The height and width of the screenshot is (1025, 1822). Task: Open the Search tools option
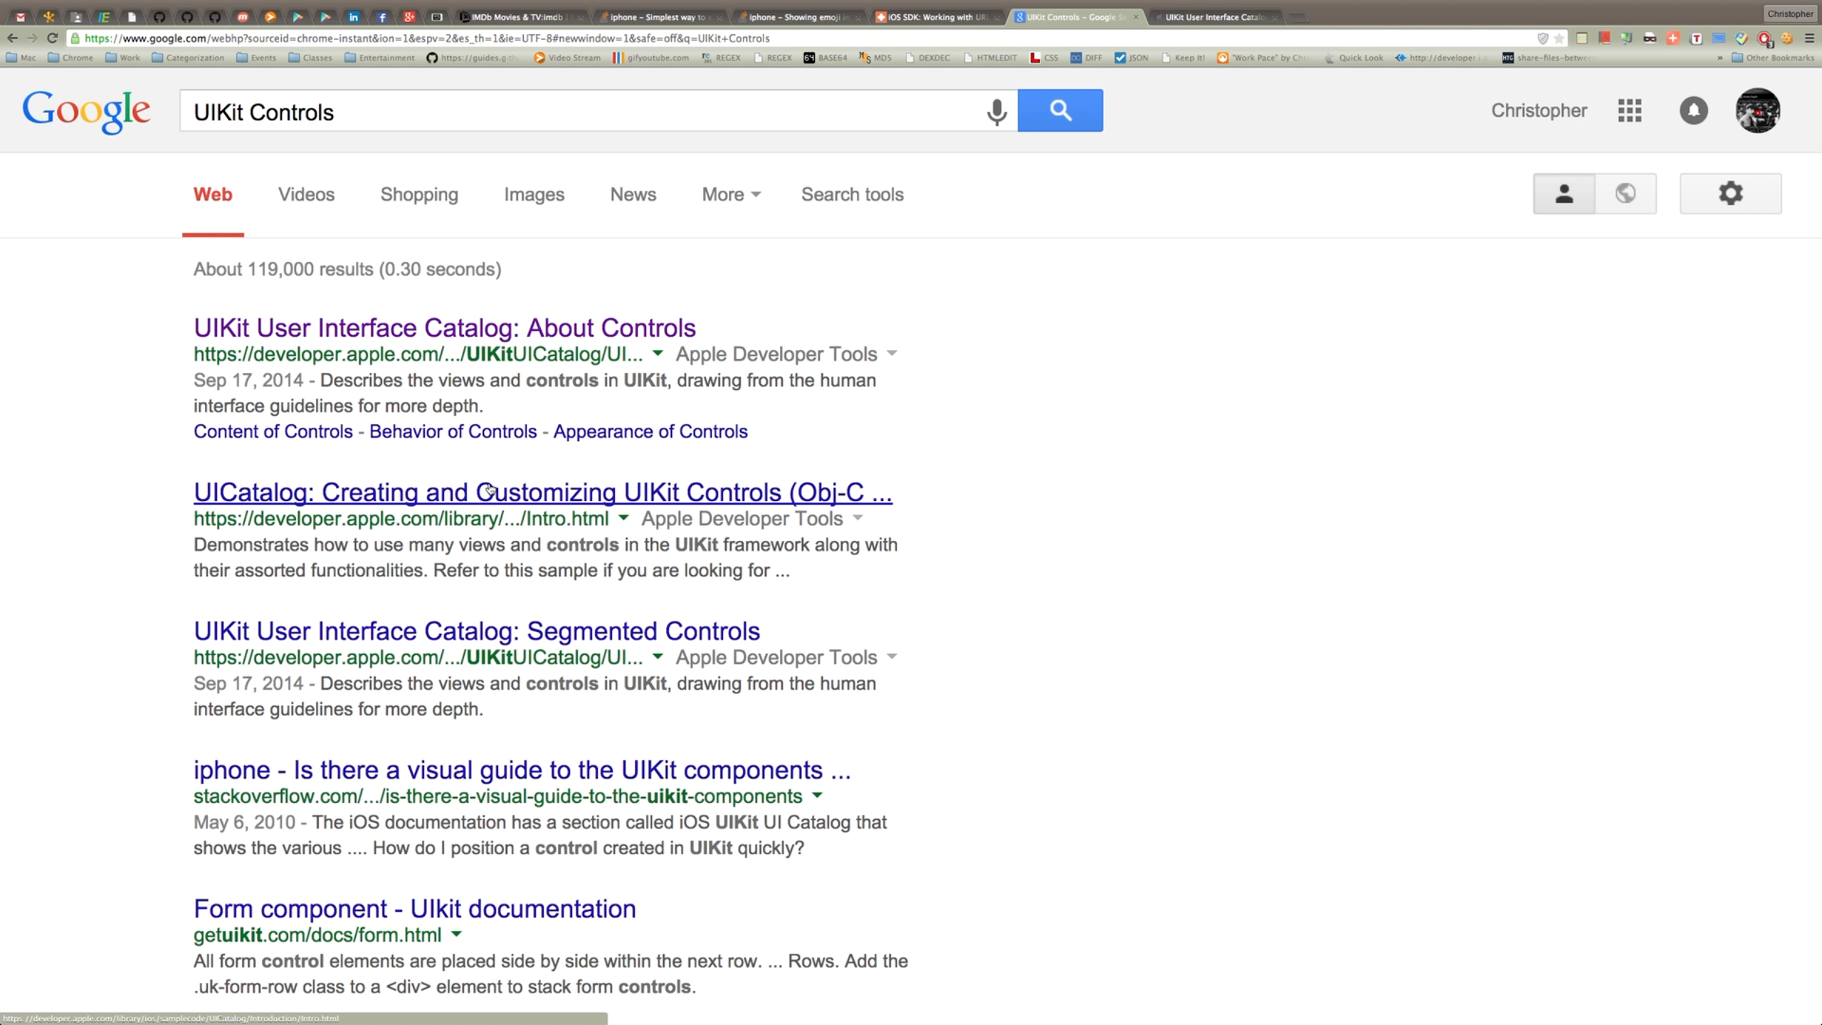[x=852, y=194]
